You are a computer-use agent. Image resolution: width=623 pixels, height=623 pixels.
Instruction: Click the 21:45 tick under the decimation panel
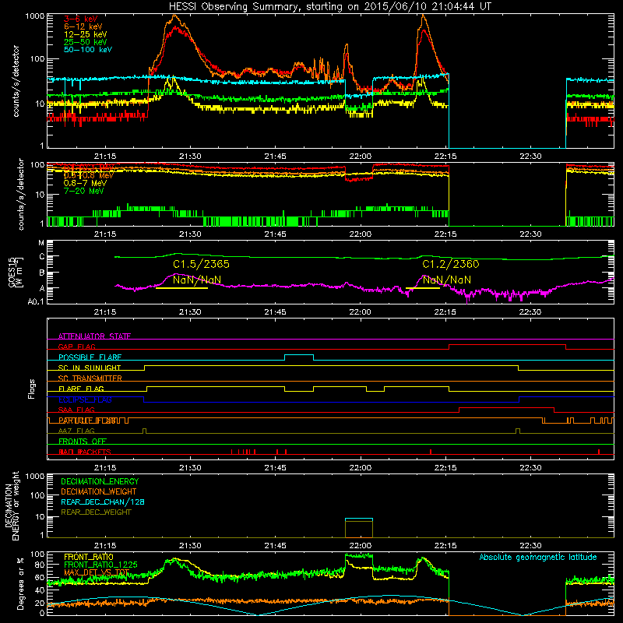tap(275, 546)
